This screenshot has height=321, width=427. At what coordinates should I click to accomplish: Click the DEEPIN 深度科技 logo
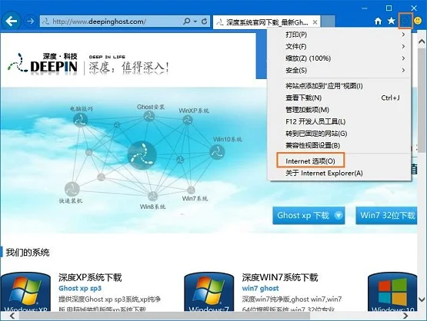pyautogui.click(x=43, y=63)
